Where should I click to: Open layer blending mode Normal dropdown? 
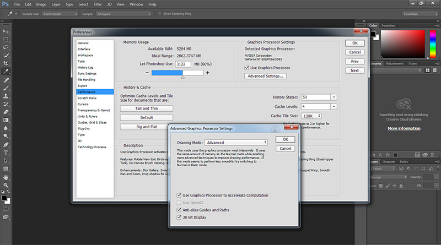coord(389,177)
